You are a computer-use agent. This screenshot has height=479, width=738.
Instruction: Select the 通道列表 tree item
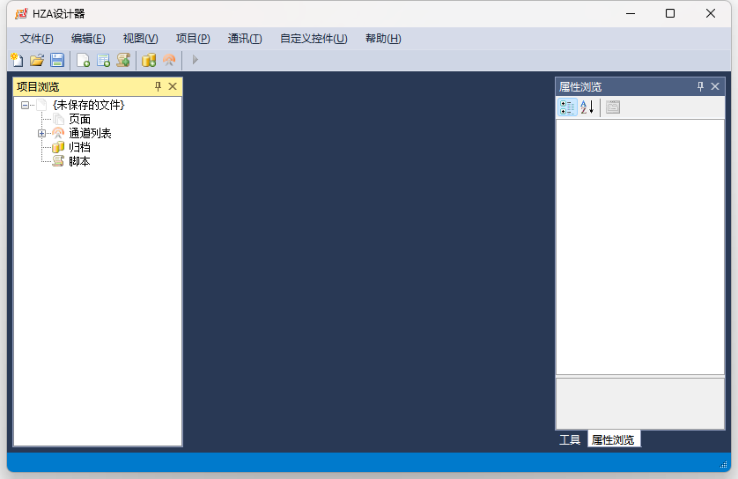90,133
